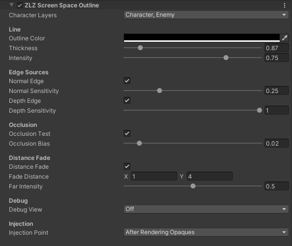Click the Thickness value field 0.87
Screen dimensions: 292x246
[x=277, y=48]
